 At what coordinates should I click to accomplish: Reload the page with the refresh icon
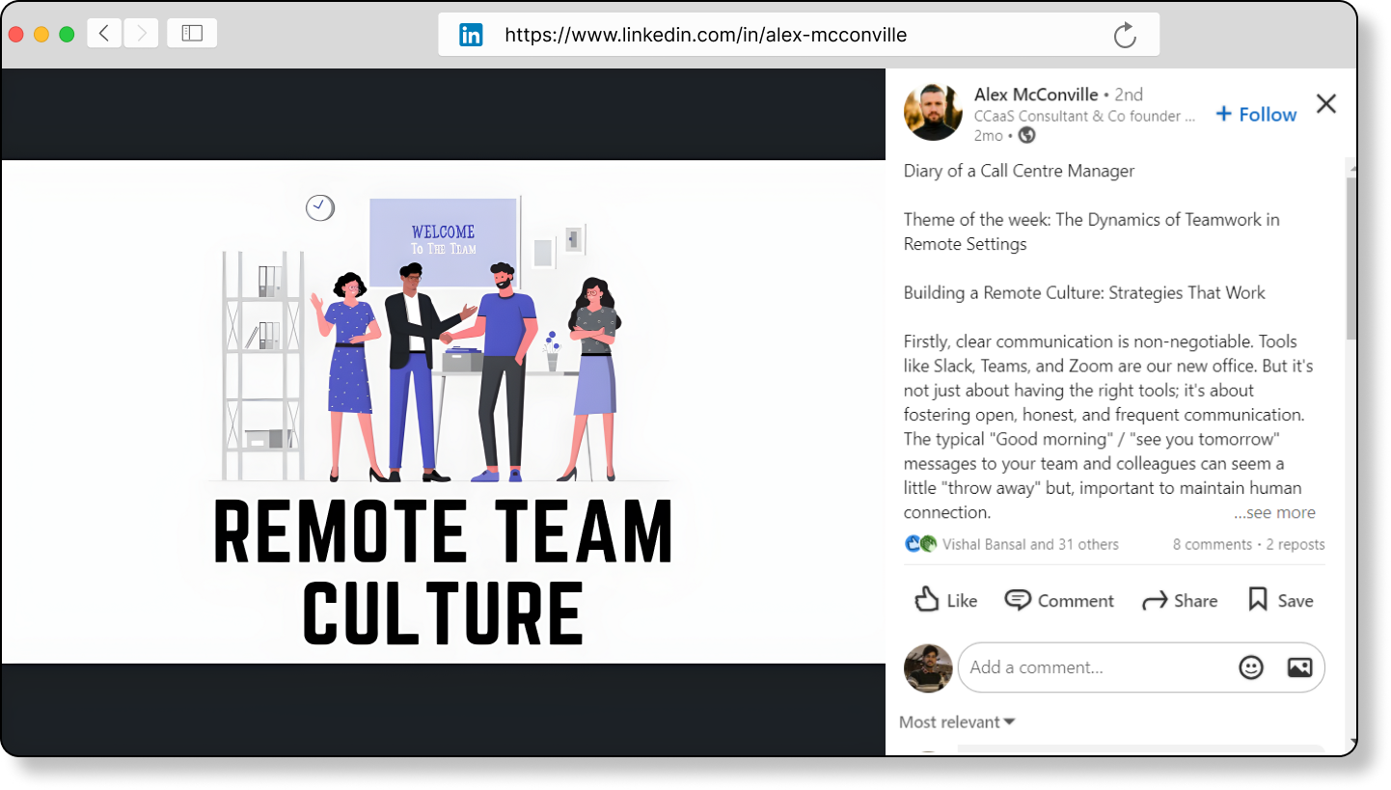1124,36
